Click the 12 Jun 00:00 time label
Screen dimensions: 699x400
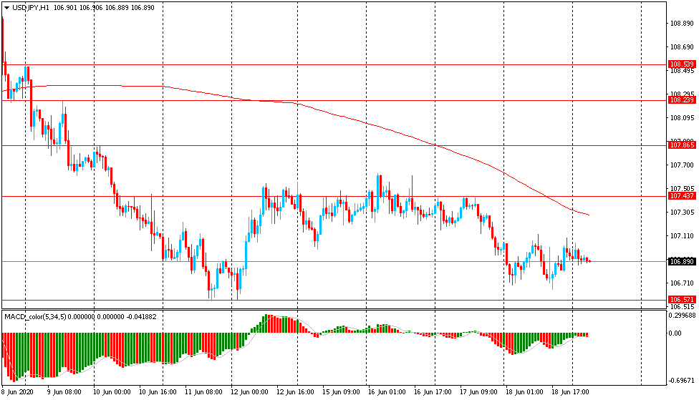(x=250, y=392)
